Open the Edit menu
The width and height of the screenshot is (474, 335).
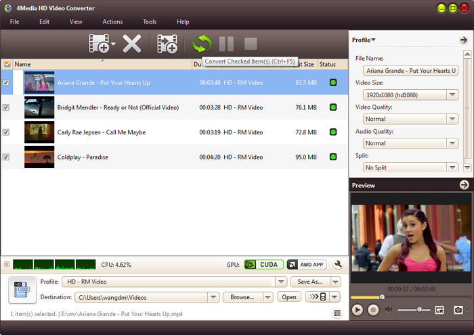tap(44, 22)
